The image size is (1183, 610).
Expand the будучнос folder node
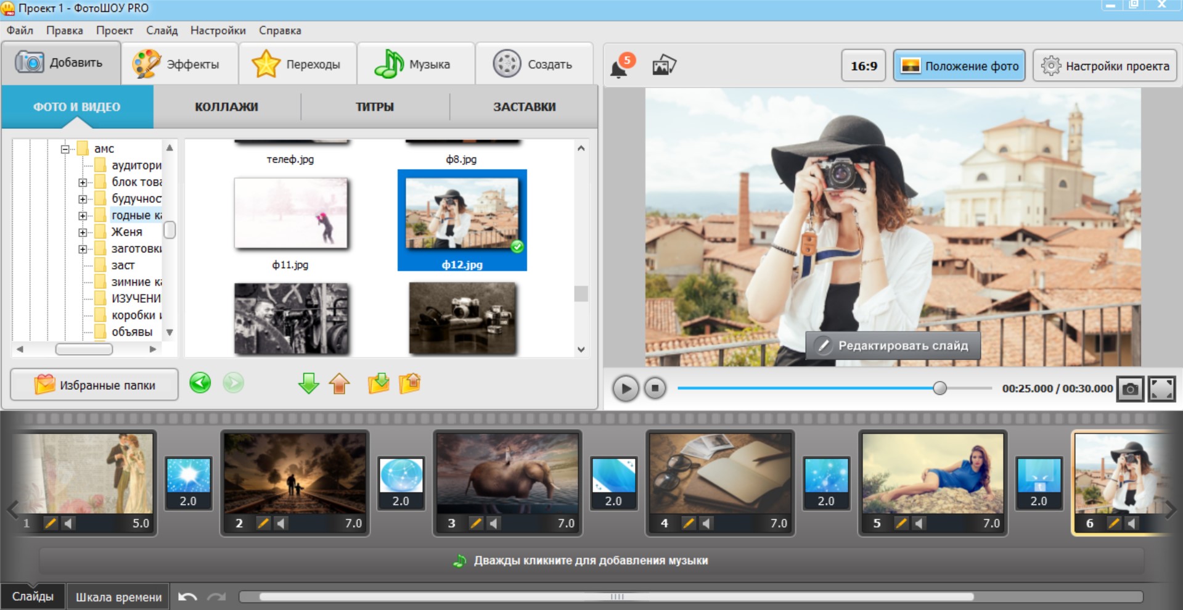tap(83, 199)
